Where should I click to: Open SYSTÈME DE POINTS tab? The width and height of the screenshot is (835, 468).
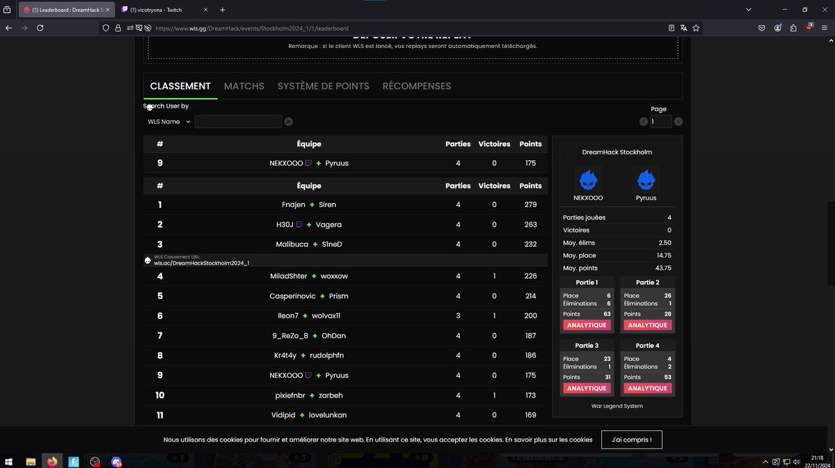click(323, 86)
